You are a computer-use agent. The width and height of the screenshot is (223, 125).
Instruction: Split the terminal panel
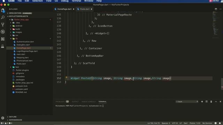click(207, 102)
